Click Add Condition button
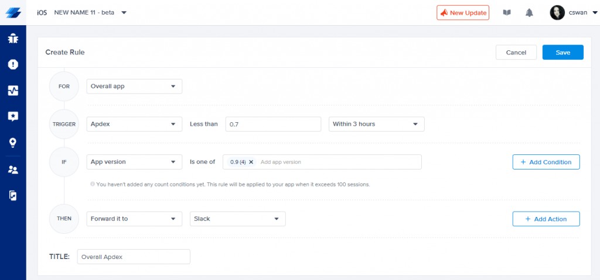The height and width of the screenshot is (280, 600). (x=546, y=162)
